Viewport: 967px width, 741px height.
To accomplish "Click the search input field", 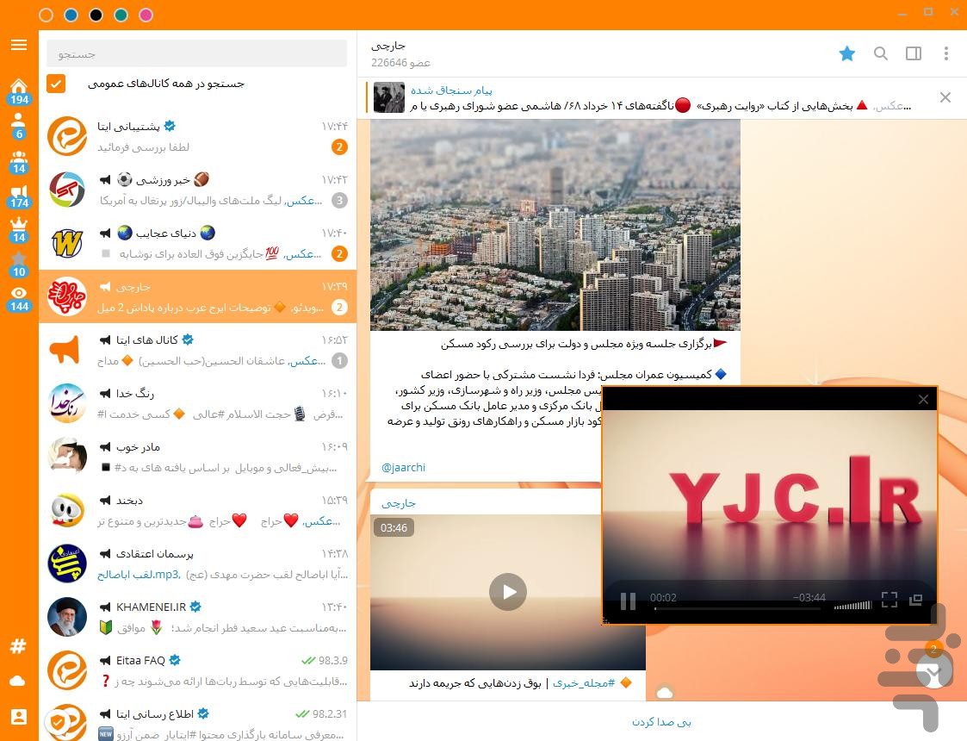I will (x=196, y=54).
